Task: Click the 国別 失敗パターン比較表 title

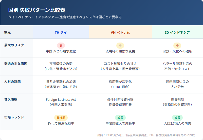Action: click(37, 10)
